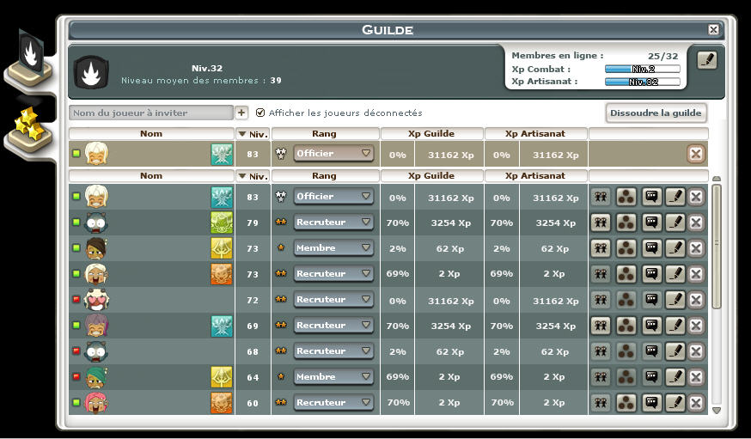This screenshot has height=439, width=751.
Task: Edit the level 79 member's note
Action: pos(675,223)
